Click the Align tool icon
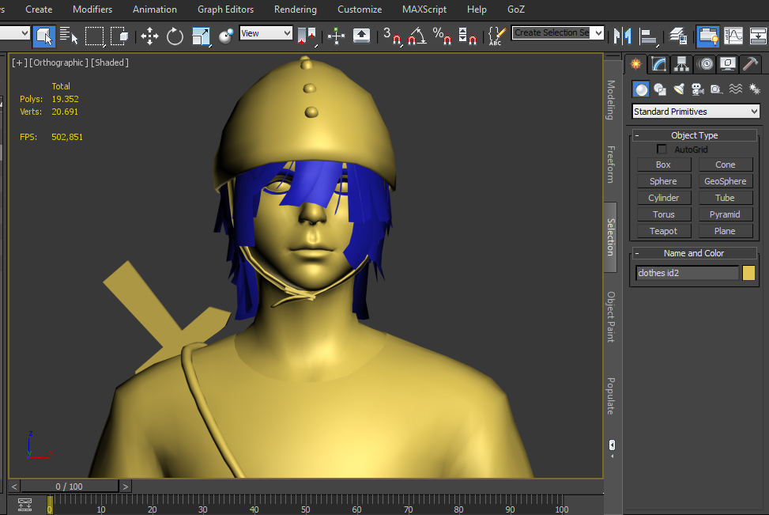 click(x=648, y=36)
